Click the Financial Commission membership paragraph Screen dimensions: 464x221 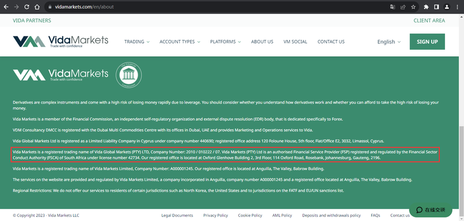pyautogui.click(x=178, y=119)
